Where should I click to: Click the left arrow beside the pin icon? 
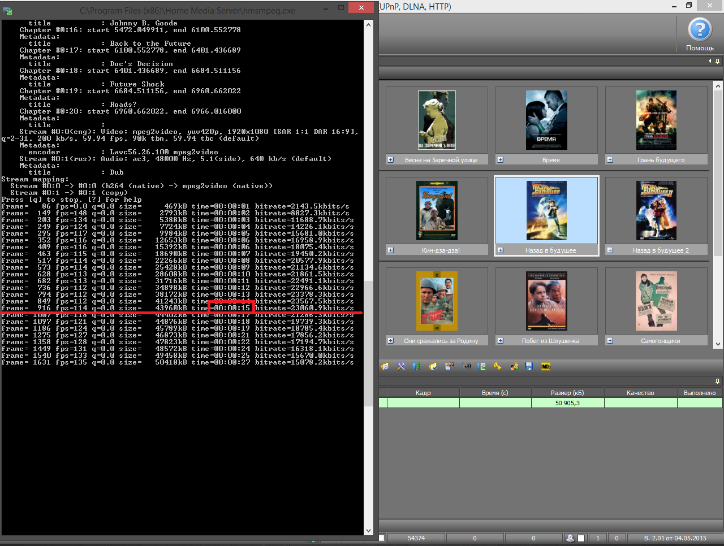pos(710,61)
